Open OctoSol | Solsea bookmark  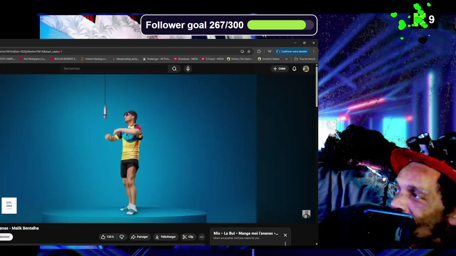tap(269, 59)
